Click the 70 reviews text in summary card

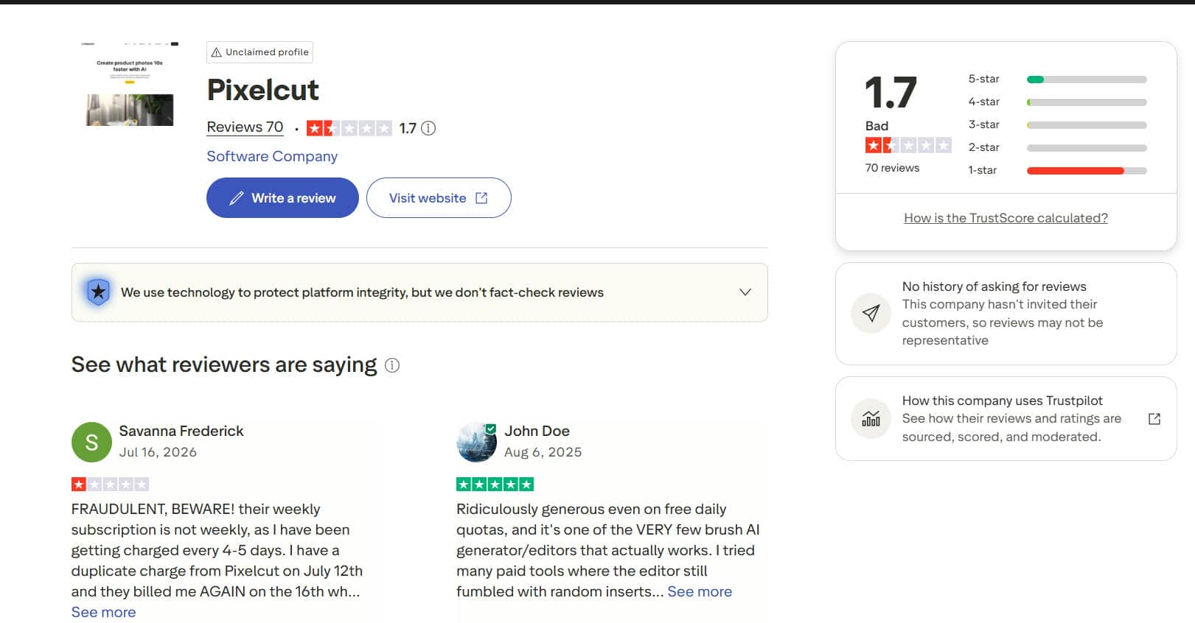[x=892, y=168]
